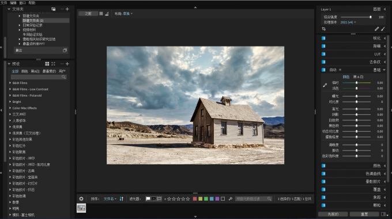
Task: Click the Auto (自动) button
Action: click(333, 70)
